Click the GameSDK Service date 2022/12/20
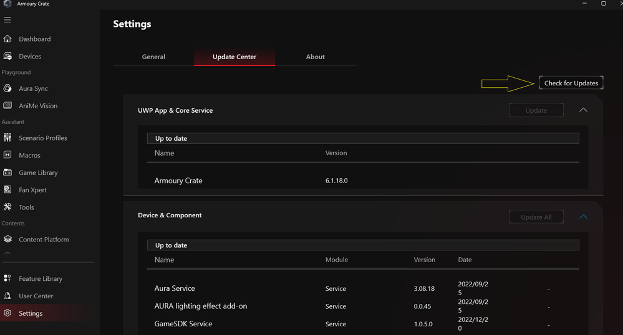The height and width of the screenshot is (335, 623). pyautogui.click(x=473, y=324)
